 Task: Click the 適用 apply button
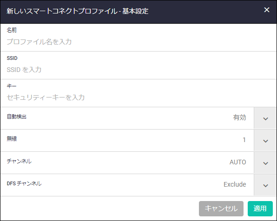coord(260,208)
